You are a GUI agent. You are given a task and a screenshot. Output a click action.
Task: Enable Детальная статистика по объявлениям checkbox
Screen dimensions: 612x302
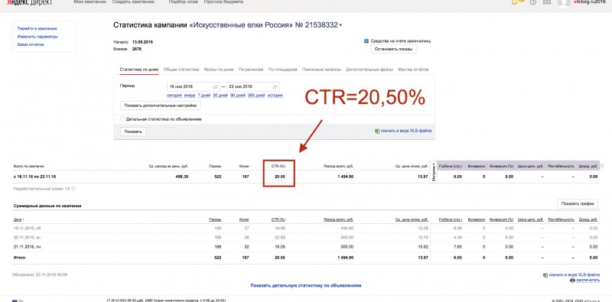[x=122, y=119]
